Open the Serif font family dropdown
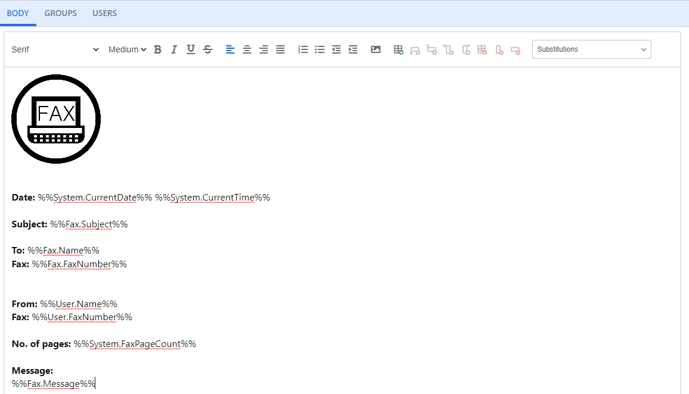Image resolution: width=689 pixels, height=394 pixels. coord(55,49)
